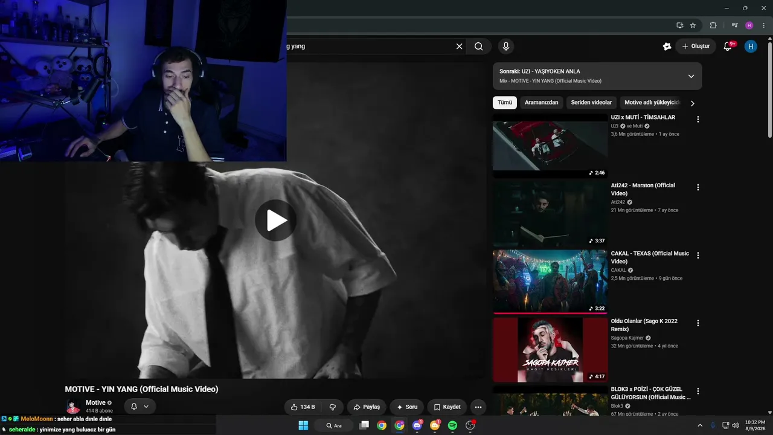This screenshot has width=773, height=435.
Task: Open the Ati242 - Maraton thumbnail
Action: (550, 214)
